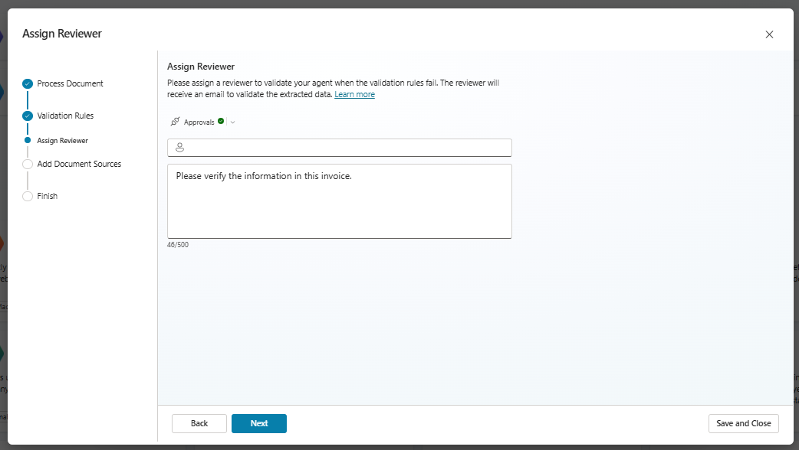
Task: Jump to the Finish step label
Action: [x=48, y=196]
